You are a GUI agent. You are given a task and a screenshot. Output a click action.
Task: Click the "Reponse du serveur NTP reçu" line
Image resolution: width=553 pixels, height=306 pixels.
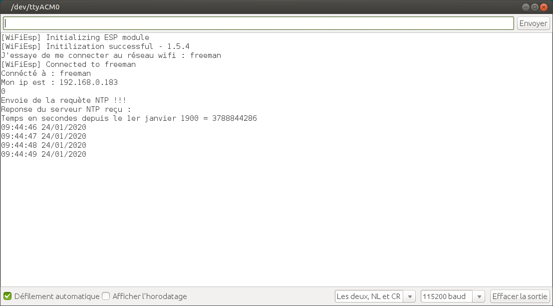coord(66,109)
